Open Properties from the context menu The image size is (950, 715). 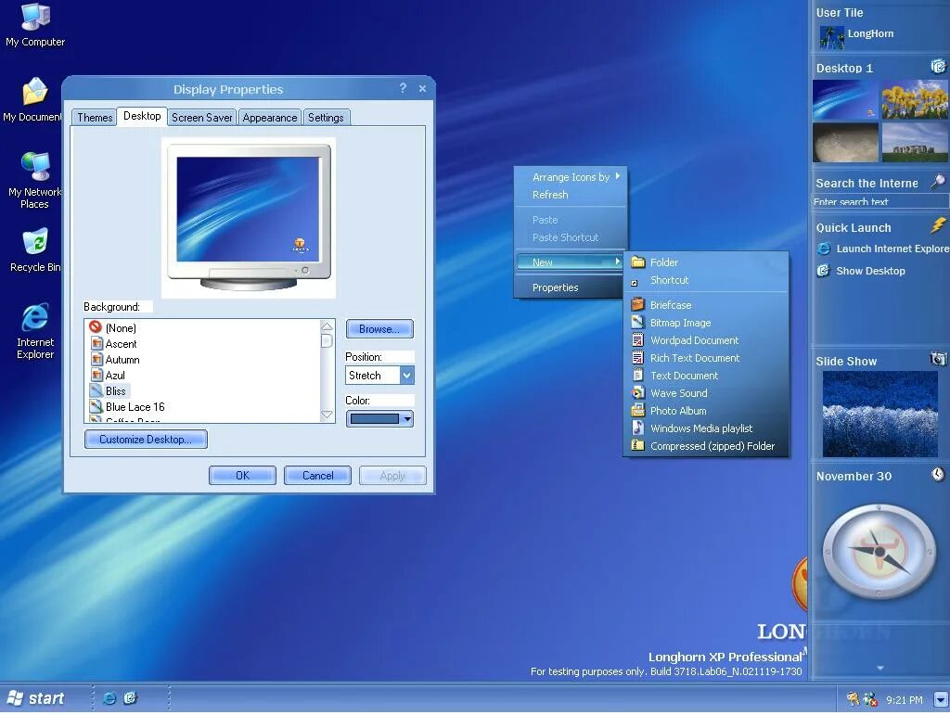571,287
